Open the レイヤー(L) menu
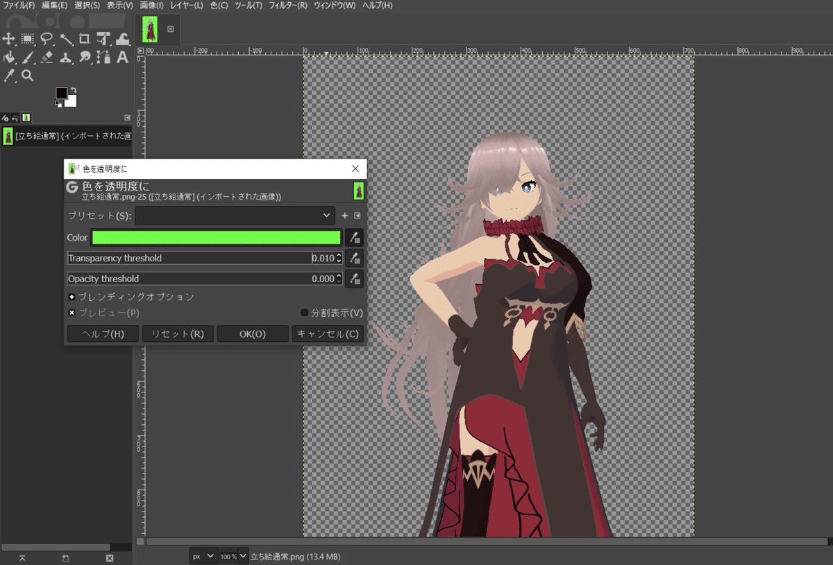 [x=187, y=6]
